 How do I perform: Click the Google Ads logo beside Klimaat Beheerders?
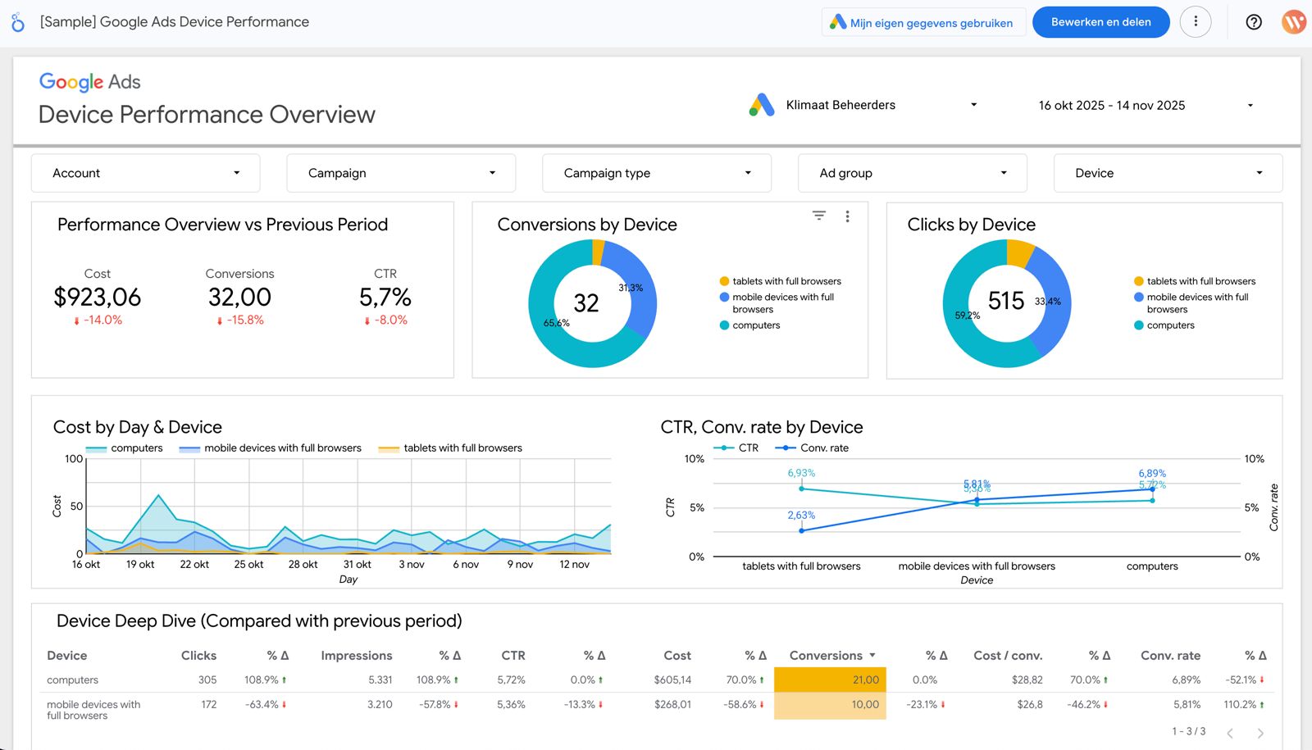pyautogui.click(x=761, y=104)
